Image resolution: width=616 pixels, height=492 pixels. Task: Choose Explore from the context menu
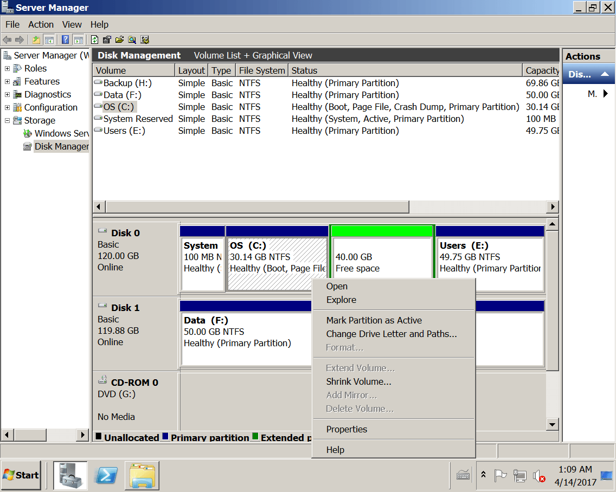(394, 300)
